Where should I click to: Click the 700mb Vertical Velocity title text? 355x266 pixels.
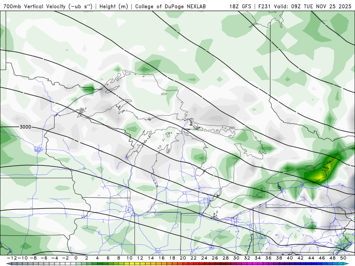(48, 6)
